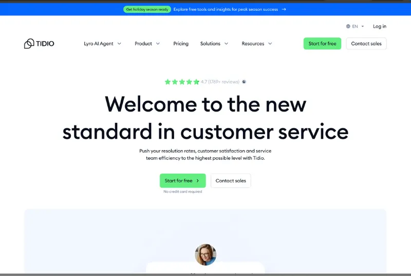The width and height of the screenshot is (411, 276).
Task: Click the hero Contact sales button
Action: (x=231, y=181)
